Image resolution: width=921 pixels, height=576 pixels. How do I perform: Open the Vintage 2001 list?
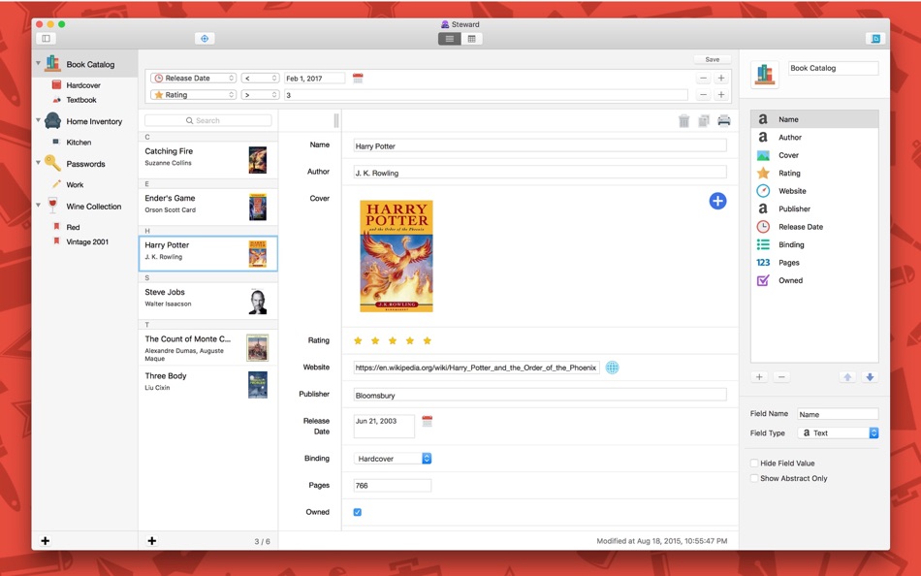click(x=87, y=241)
